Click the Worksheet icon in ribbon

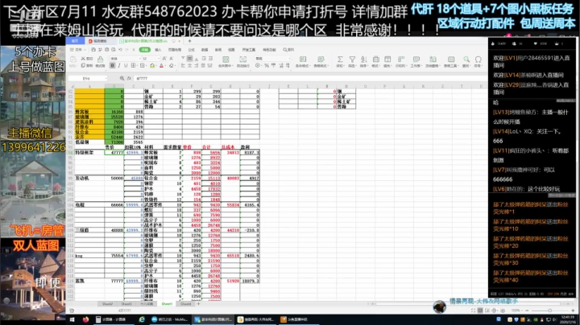[x=416, y=60]
